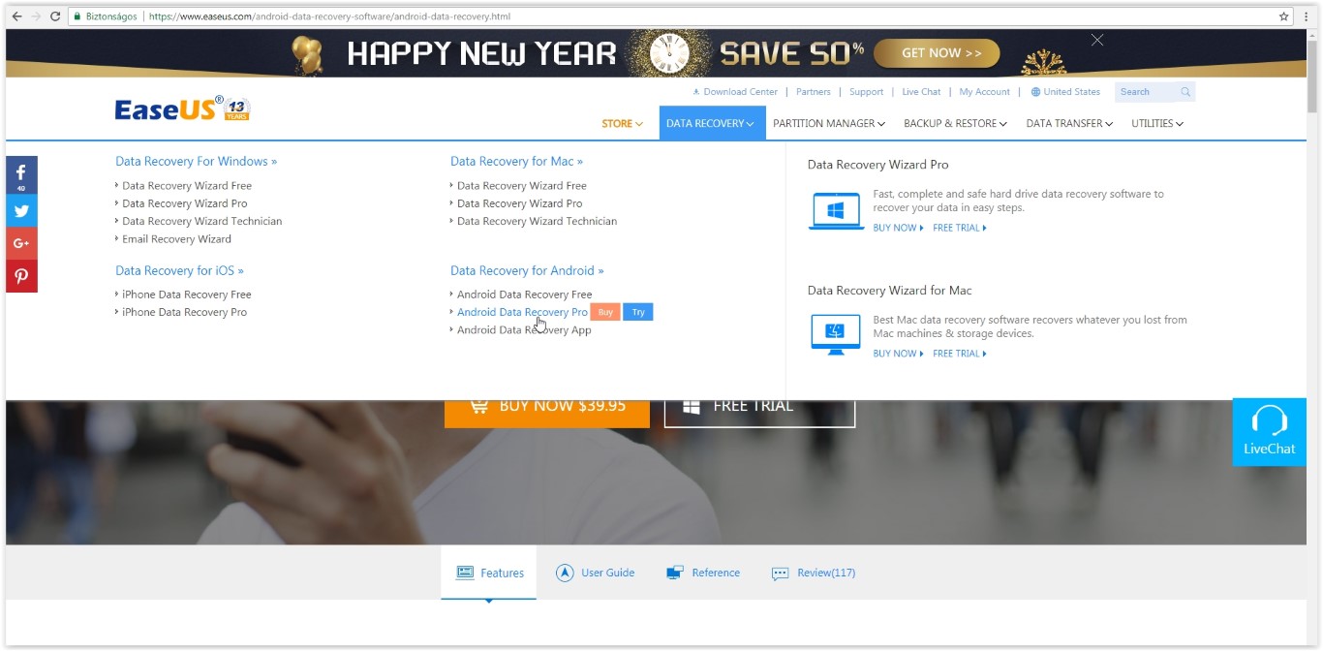The width and height of the screenshot is (1323, 651).
Task: Select iPhone Data Recovery Pro
Action: point(185,312)
